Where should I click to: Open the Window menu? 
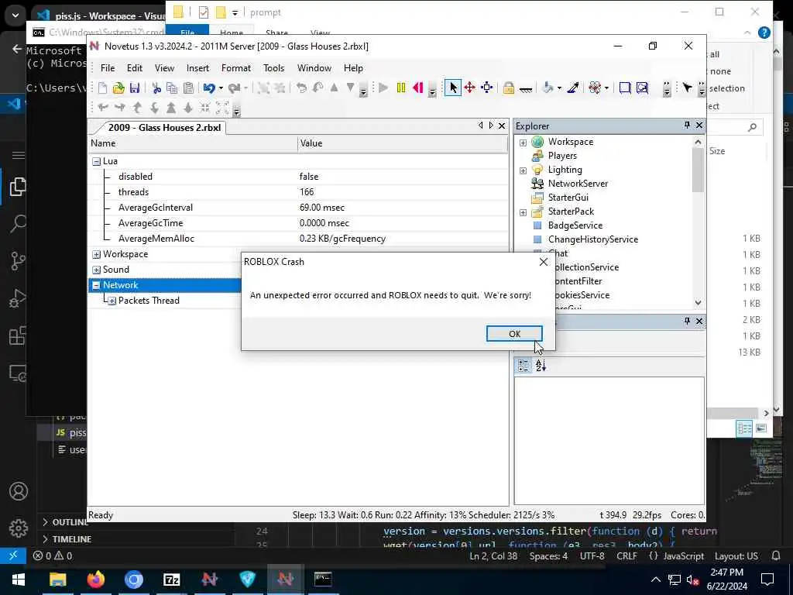coord(314,68)
